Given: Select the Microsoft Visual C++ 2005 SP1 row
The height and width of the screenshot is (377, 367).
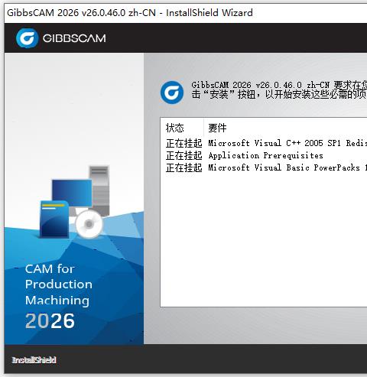Looking at the screenshot, I should point(264,143).
